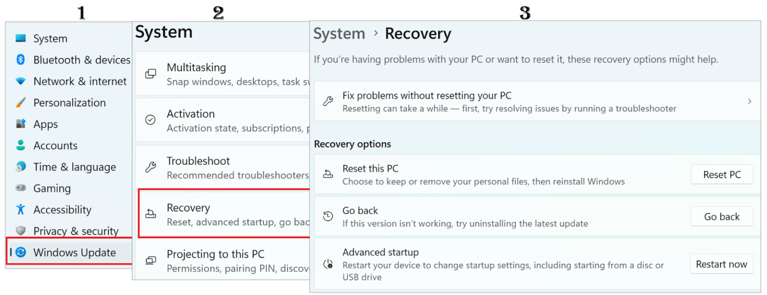Click the System monitor icon in sidebar
The height and width of the screenshot is (295, 767).
click(x=20, y=38)
